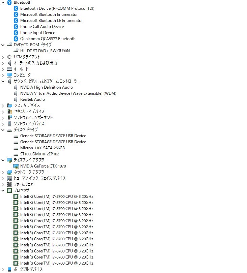This screenshot has height=273, width=247.
Task: Collapse the DVD/CD-ROM ドライブ category
Action: [3, 45]
